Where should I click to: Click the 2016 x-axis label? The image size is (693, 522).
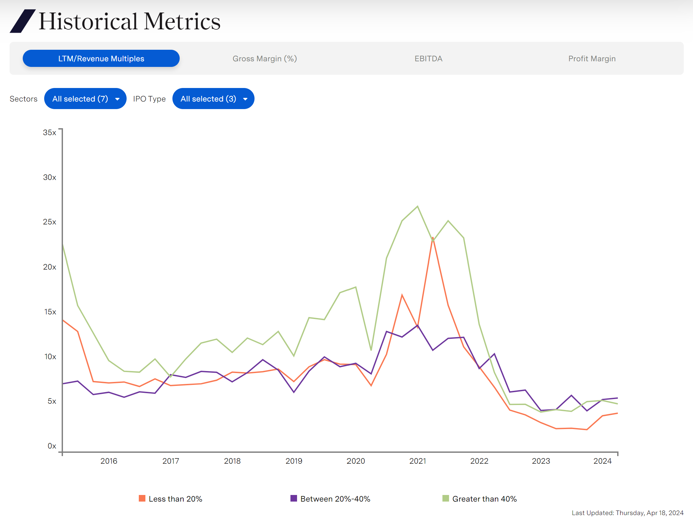point(109,461)
